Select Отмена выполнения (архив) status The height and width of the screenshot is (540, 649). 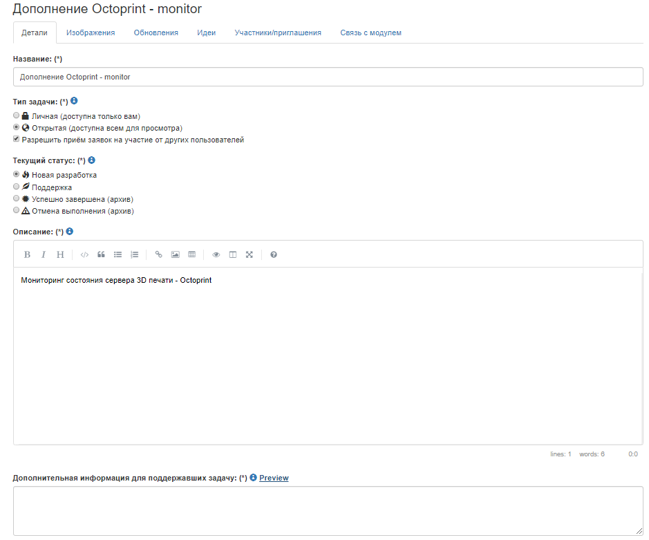pyautogui.click(x=16, y=210)
